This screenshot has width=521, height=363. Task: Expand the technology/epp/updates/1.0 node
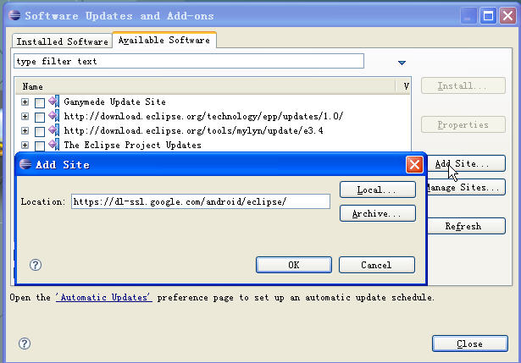25,116
